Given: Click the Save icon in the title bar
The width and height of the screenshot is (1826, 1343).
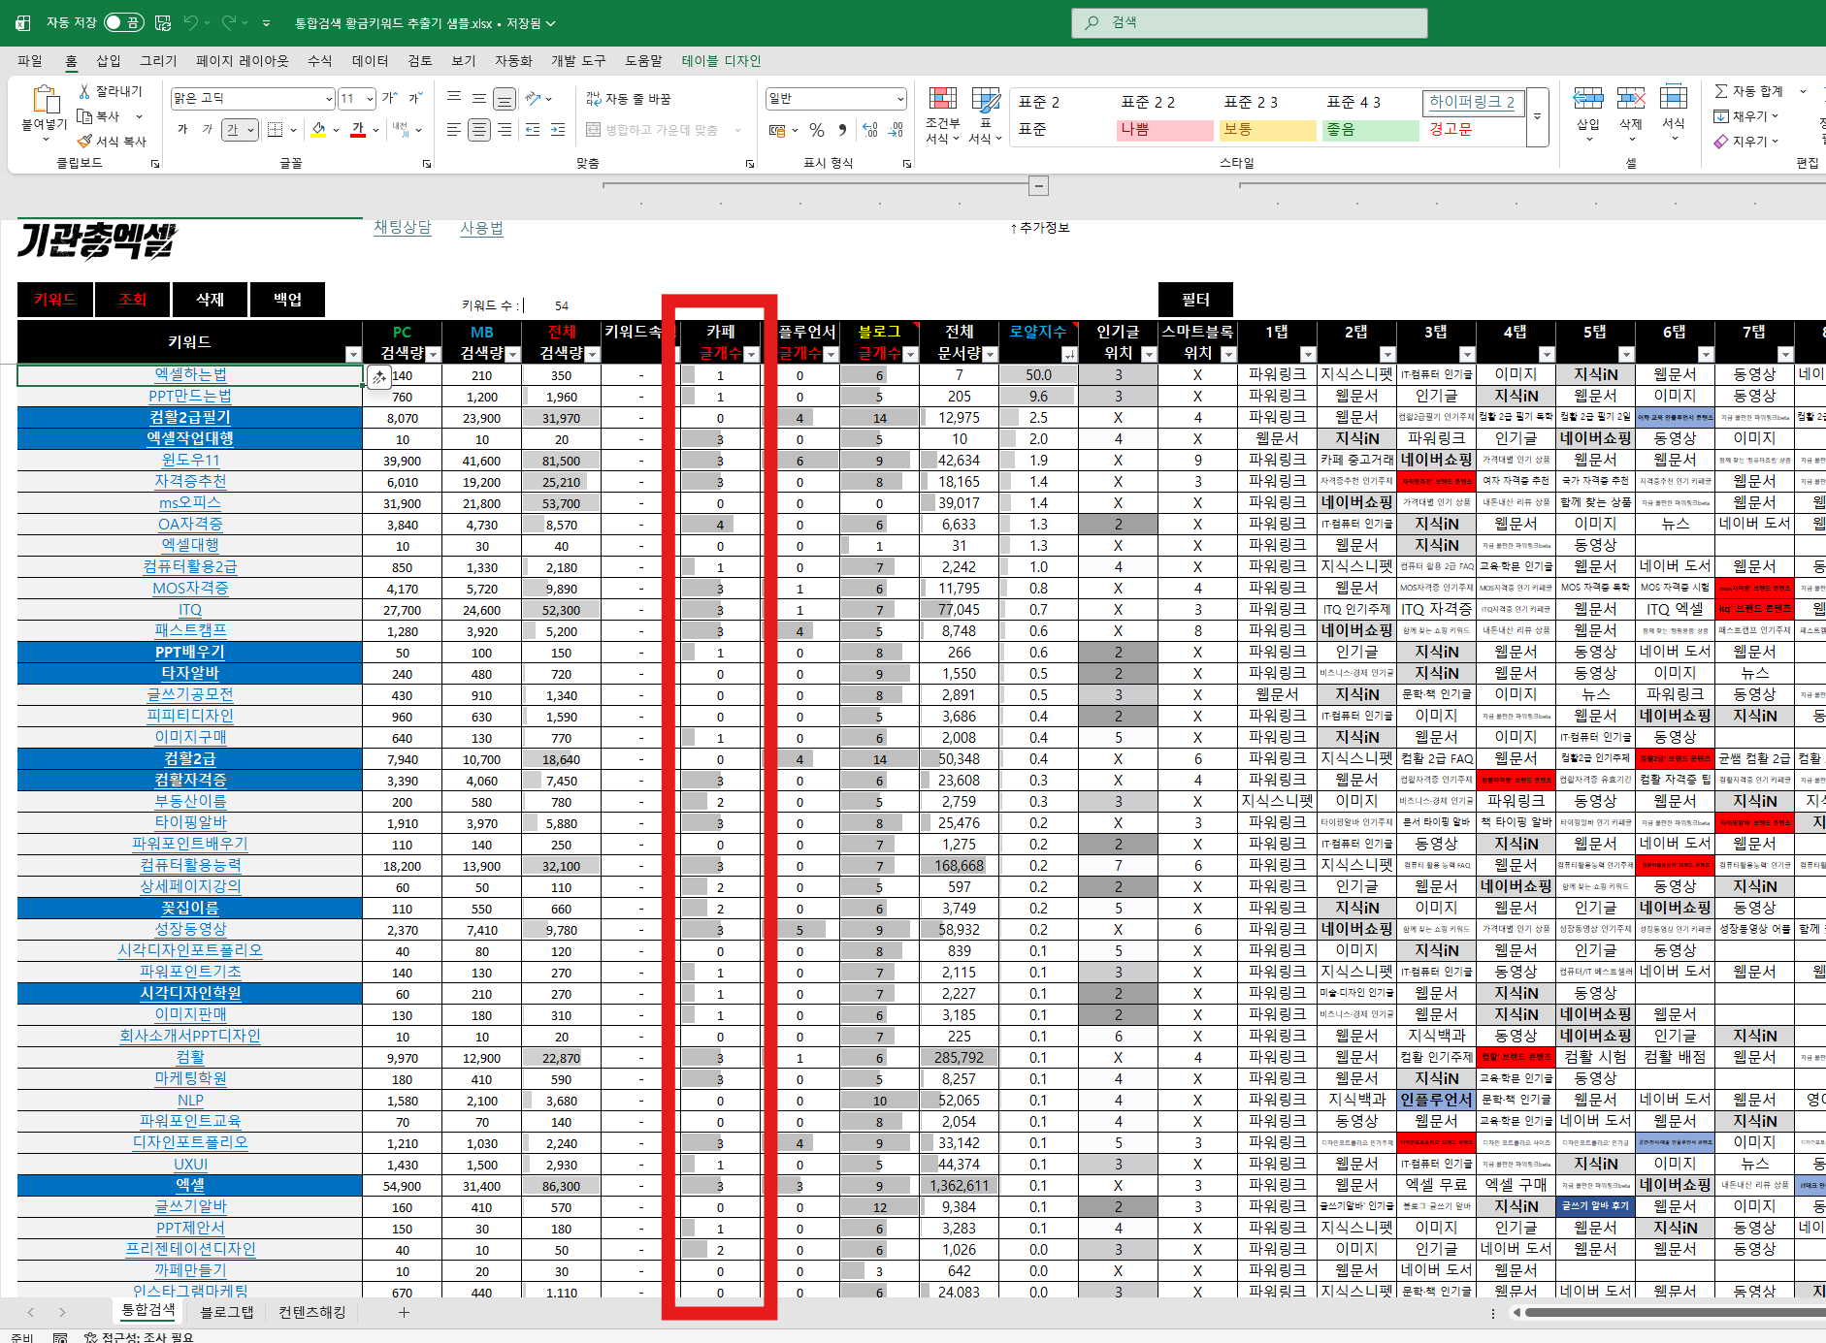Looking at the screenshot, I should (x=163, y=22).
